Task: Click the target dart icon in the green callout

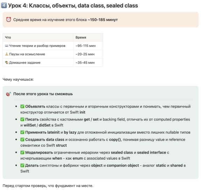Action: point(8,94)
